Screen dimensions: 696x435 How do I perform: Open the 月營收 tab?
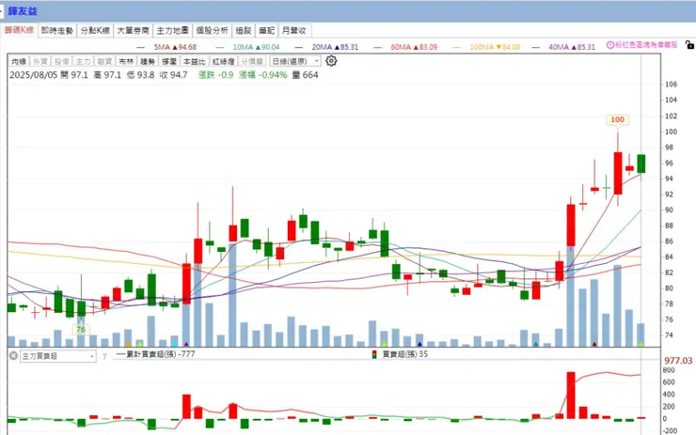coord(293,30)
